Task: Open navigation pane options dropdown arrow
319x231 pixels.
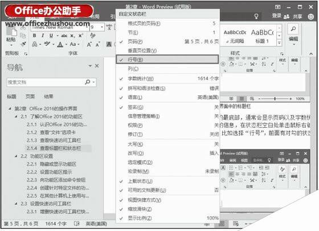Action: (90, 66)
